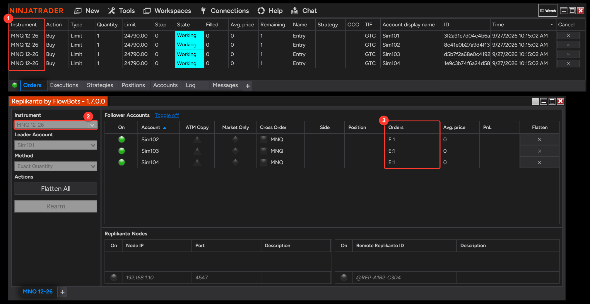Image resolution: width=590 pixels, height=304 pixels.
Task: Open the Chat menu
Action: [x=304, y=11]
